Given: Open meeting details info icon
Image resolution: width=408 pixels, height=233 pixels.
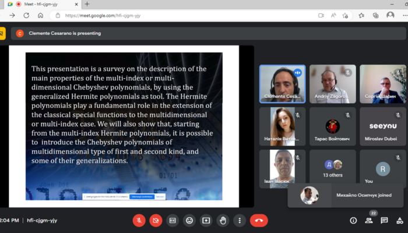Looking at the screenshot, I should 353,221.
